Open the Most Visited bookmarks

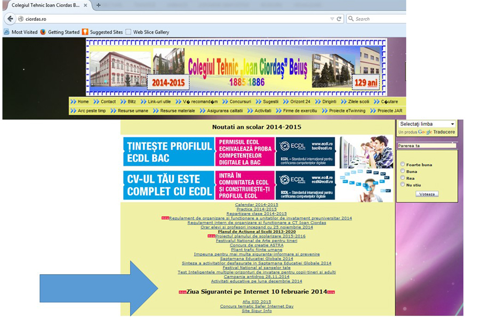pyautogui.click(x=21, y=32)
